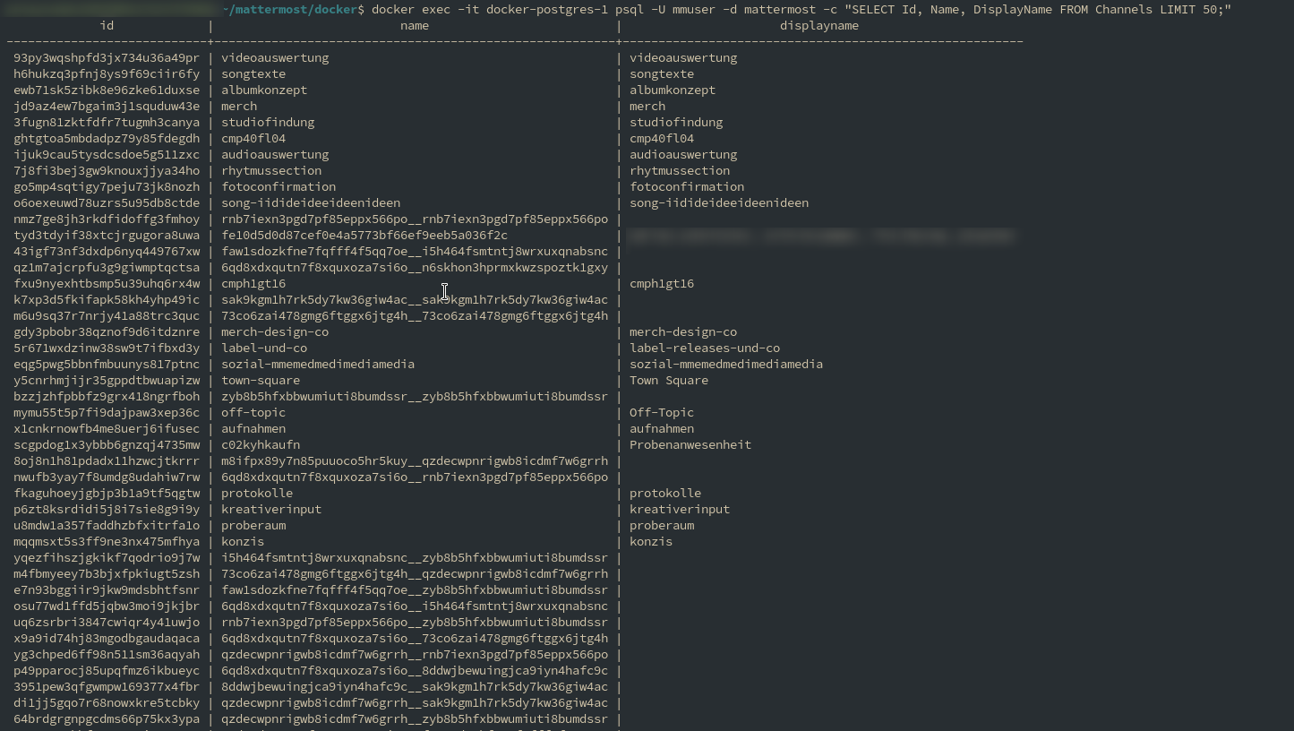Click the id starting with 'bzzjzhfpbbfz'
1294x731 pixels.
(x=107, y=396)
